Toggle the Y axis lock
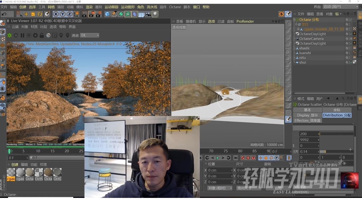 (x=63, y=14)
